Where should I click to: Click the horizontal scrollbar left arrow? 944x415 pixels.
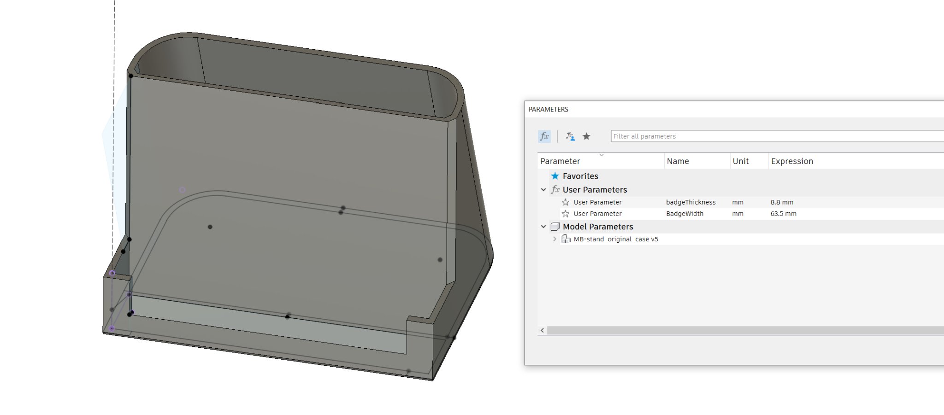coord(543,330)
